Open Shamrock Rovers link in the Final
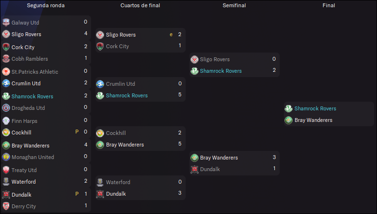The height and width of the screenshot is (214, 377). click(x=315, y=108)
